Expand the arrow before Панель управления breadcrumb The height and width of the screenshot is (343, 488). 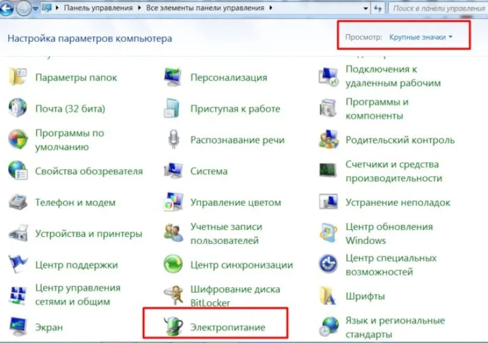click(57, 8)
